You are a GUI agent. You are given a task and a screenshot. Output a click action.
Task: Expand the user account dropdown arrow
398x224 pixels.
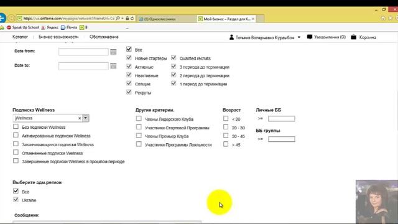[x=299, y=37]
